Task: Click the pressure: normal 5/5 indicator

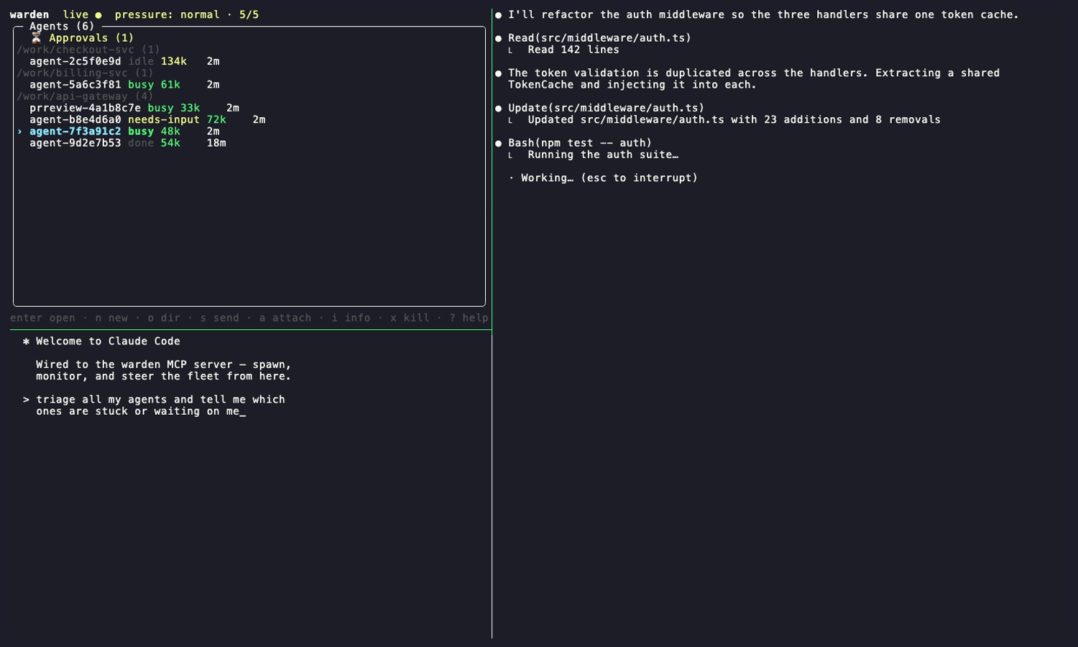Action: [x=187, y=15]
